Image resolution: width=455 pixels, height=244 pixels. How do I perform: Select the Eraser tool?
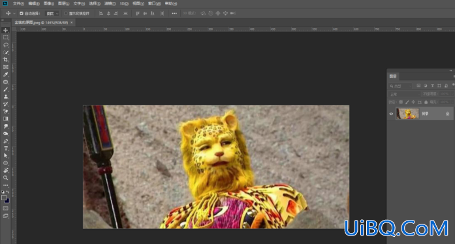pos(5,112)
